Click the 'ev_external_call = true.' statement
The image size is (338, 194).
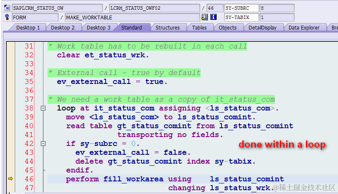tap(112, 82)
